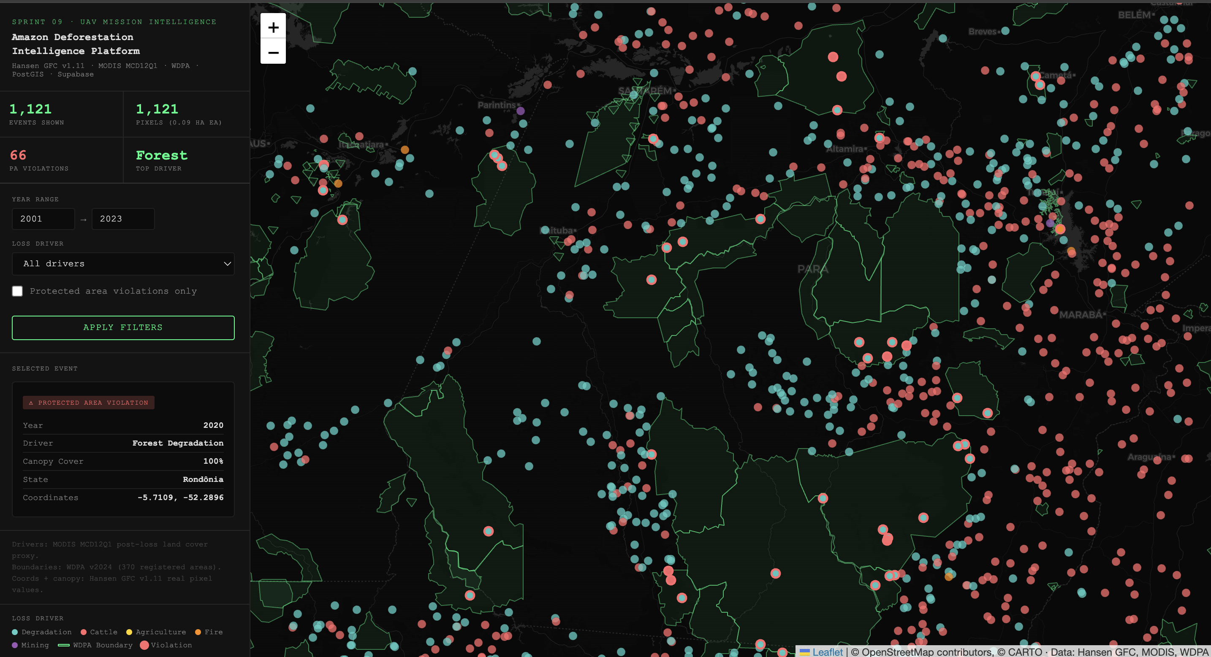This screenshot has height=657, width=1211.
Task: Click the Amazon Deforestation Intelligence Platform title
Action: coord(76,44)
